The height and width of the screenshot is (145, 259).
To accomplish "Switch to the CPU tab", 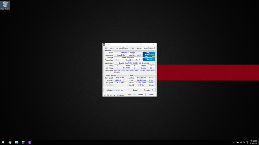I will click(106, 48).
